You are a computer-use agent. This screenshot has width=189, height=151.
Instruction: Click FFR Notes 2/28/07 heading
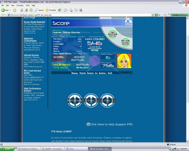61,131
